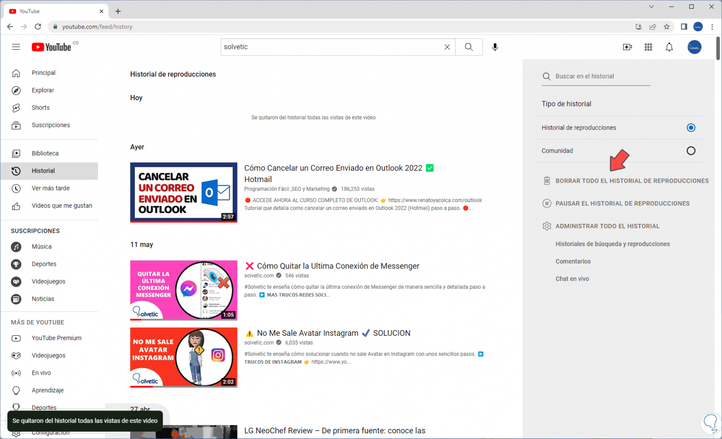Open Suscripciones in the sidebar
Viewport: 722px width, 439px height.
(49, 125)
